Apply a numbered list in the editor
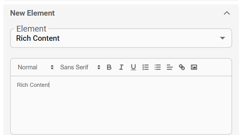 (x=145, y=67)
